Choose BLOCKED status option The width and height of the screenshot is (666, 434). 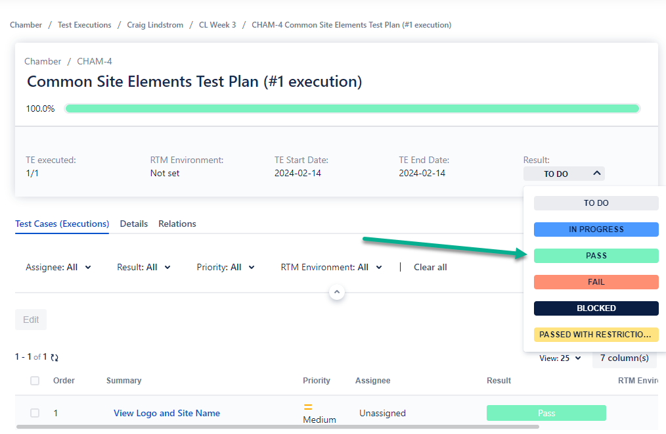coord(596,308)
